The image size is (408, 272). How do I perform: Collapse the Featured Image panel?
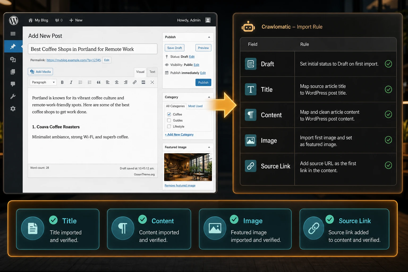click(209, 147)
